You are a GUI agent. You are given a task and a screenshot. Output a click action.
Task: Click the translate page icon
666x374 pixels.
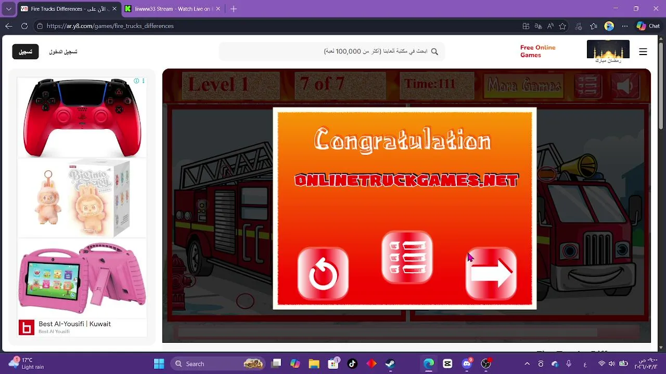538,26
